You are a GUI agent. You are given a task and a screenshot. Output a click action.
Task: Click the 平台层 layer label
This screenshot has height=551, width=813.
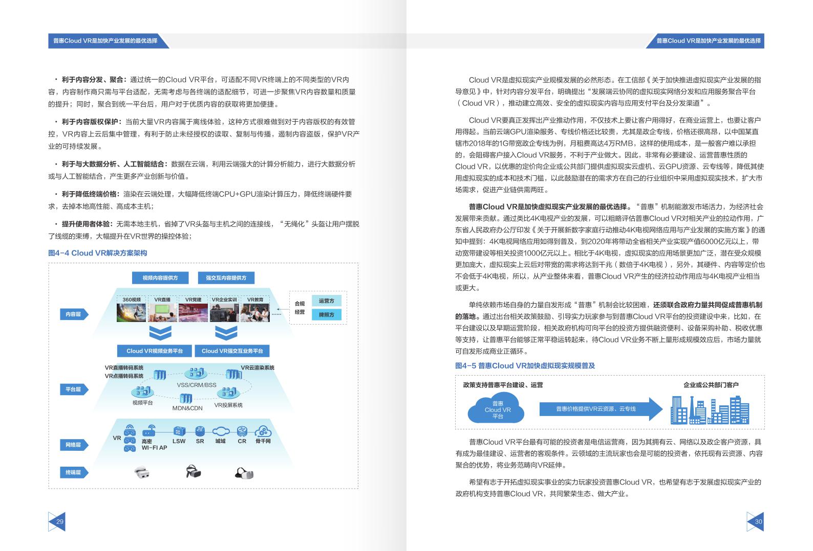click(73, 389)
